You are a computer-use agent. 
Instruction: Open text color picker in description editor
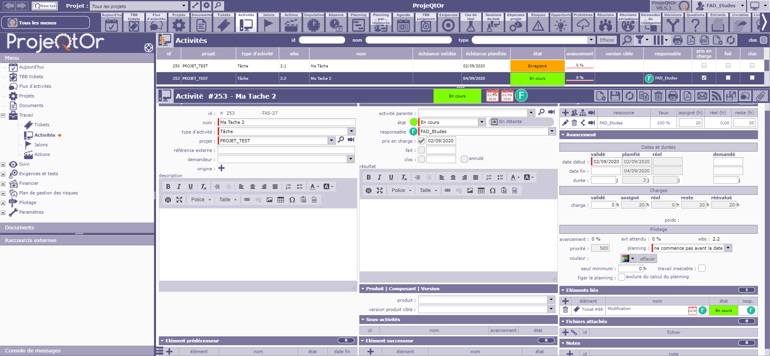pyautogui.click(x=314, y=186)
